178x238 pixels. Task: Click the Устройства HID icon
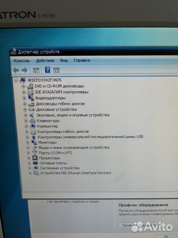[36, 173]
